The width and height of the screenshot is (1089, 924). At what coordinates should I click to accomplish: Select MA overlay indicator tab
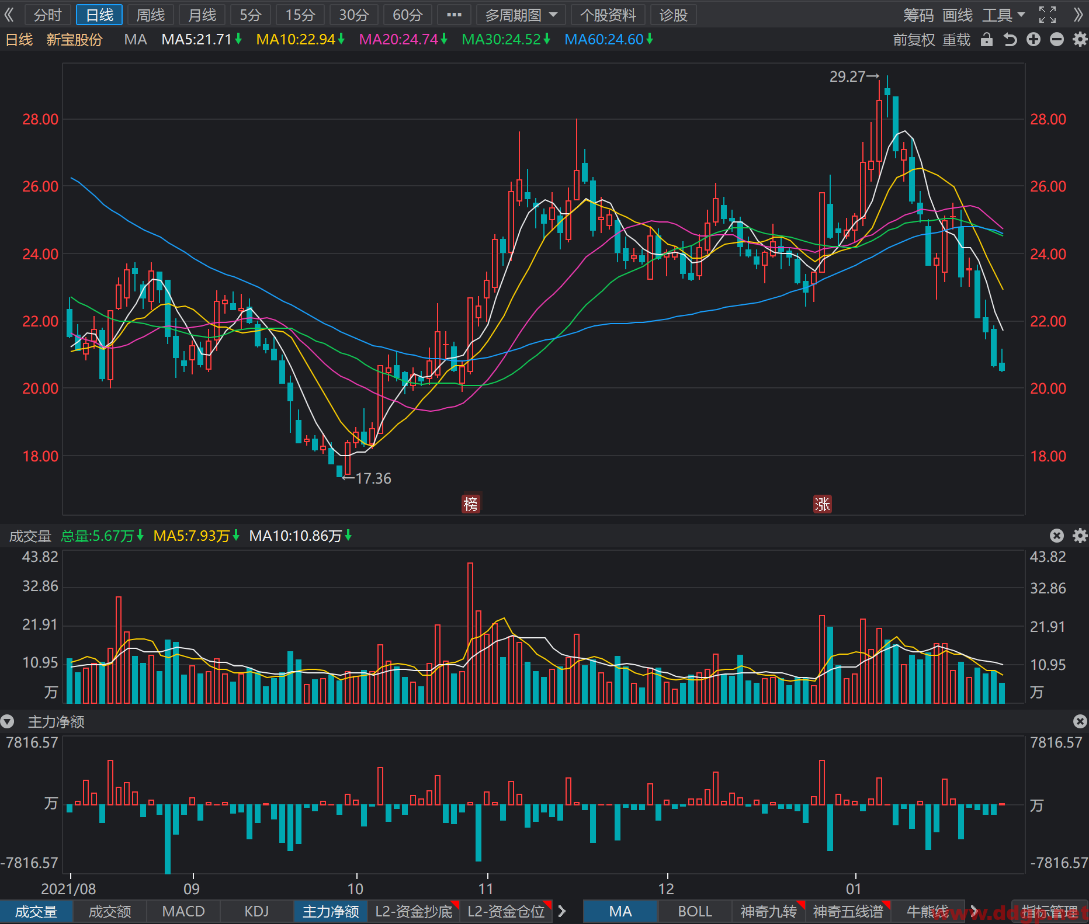pos(620,911)
